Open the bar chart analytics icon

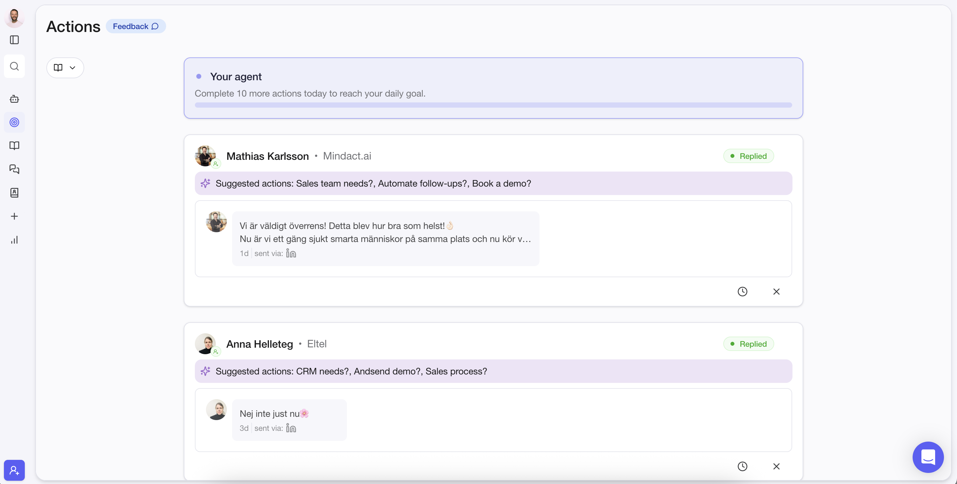14,240
